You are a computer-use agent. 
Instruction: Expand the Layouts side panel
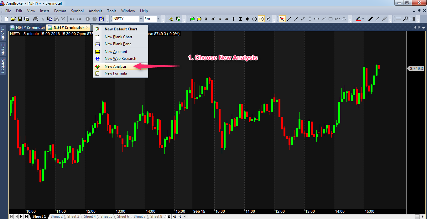click(x=3, y=33)
